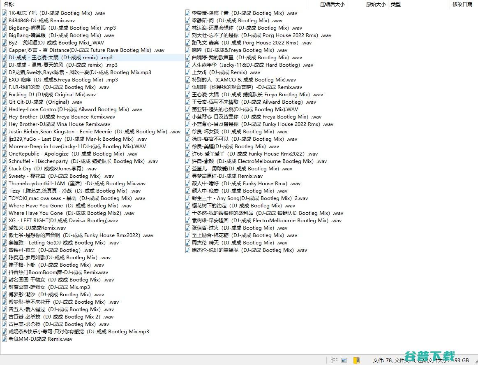Select file 抖音热门BoomBoom舞-DJ-成成 Remix.wav
This screenshot has width=478, height=365.
(58, 272)
